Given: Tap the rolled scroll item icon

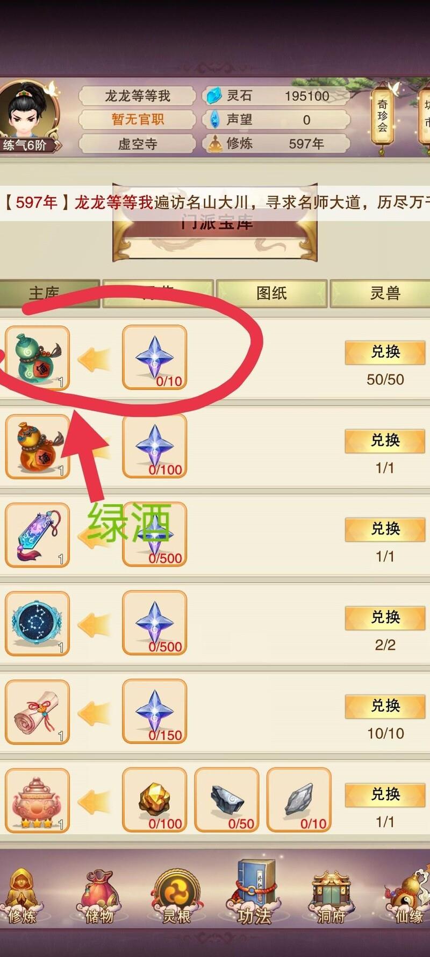Looking at the screenshot, I should pyautogui.click(x=37, y=712).
